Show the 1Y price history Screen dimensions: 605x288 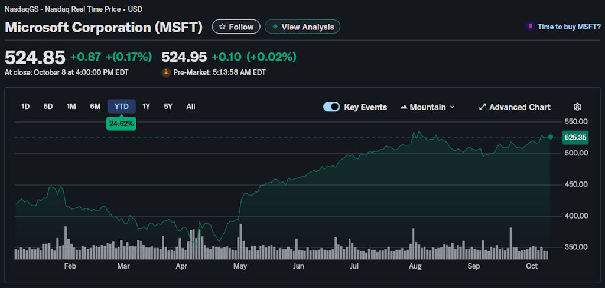146,107
